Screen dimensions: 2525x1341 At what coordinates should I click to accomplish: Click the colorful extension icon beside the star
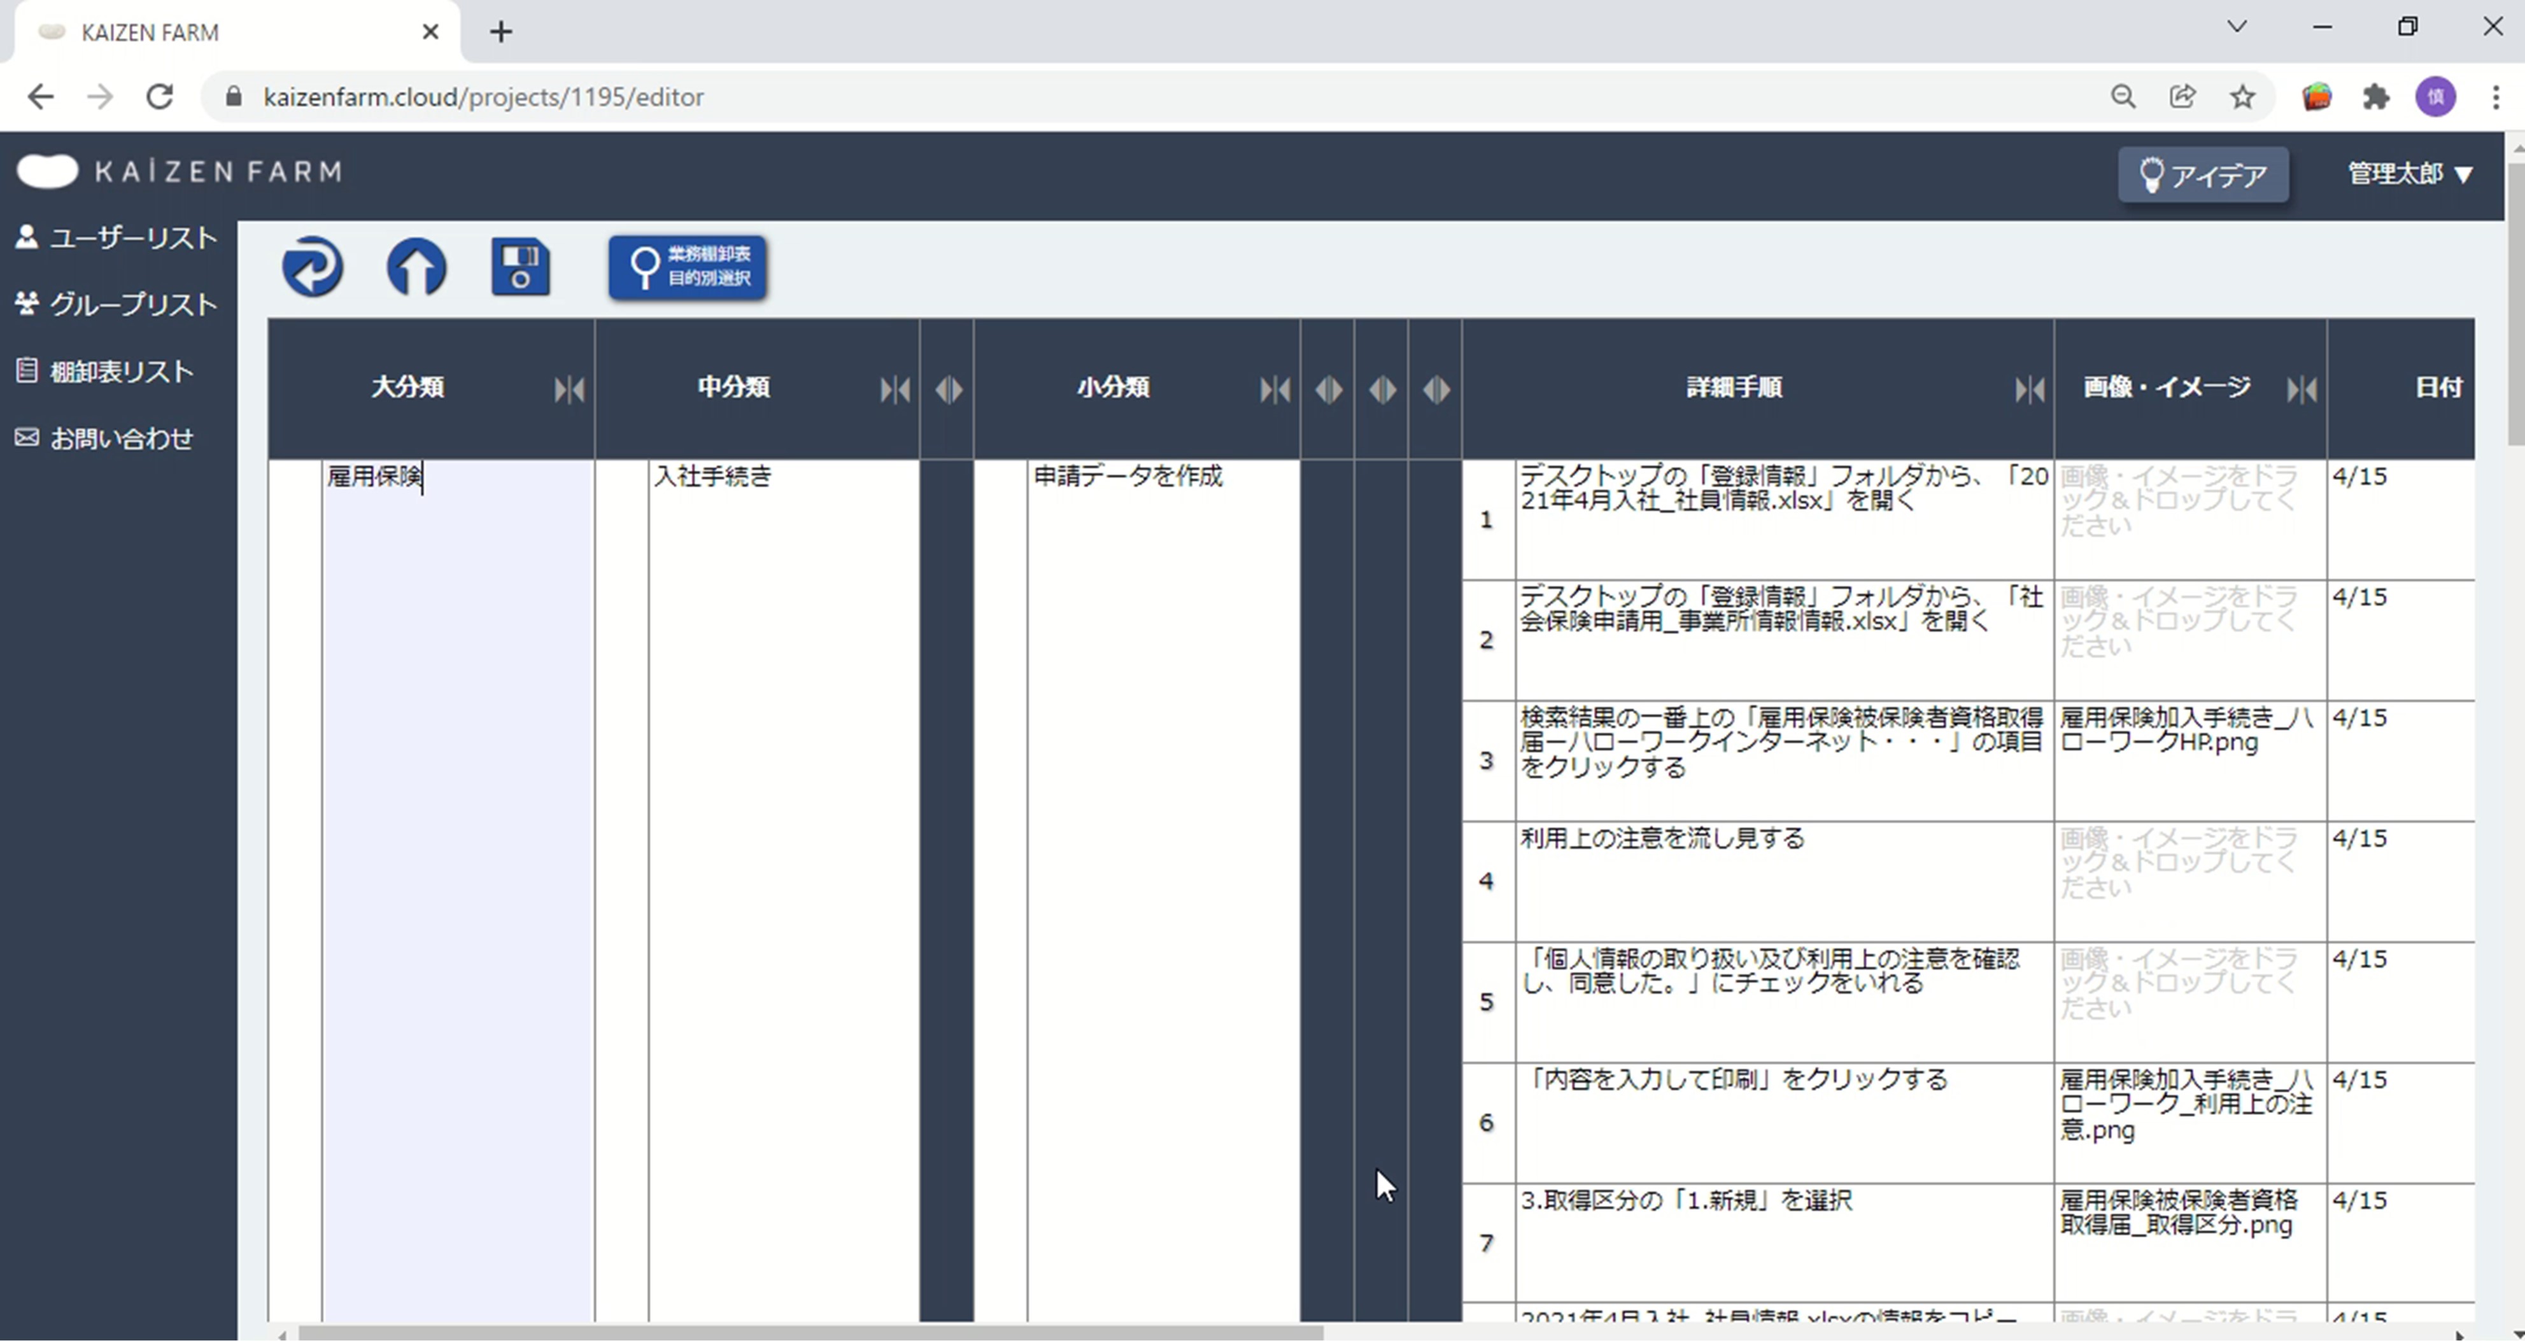[x=2317, y=97]
